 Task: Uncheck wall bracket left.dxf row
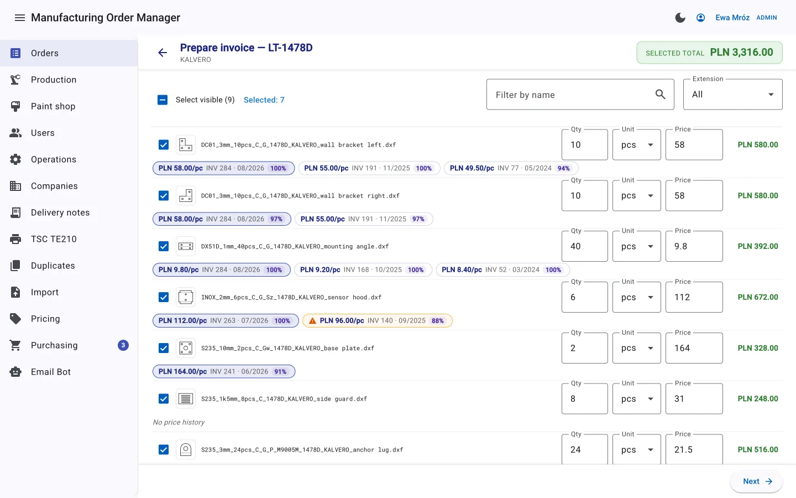coord(164,145)
